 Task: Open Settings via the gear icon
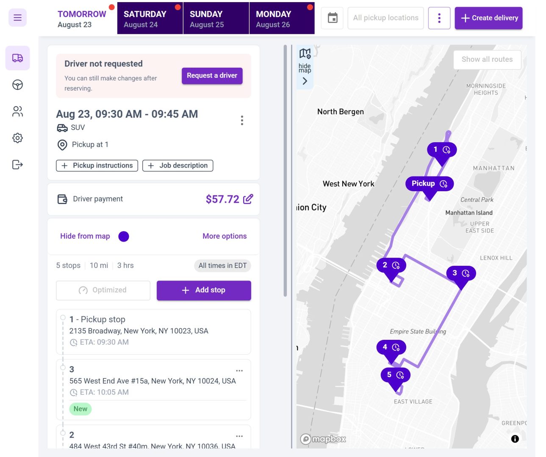(17, 138)
